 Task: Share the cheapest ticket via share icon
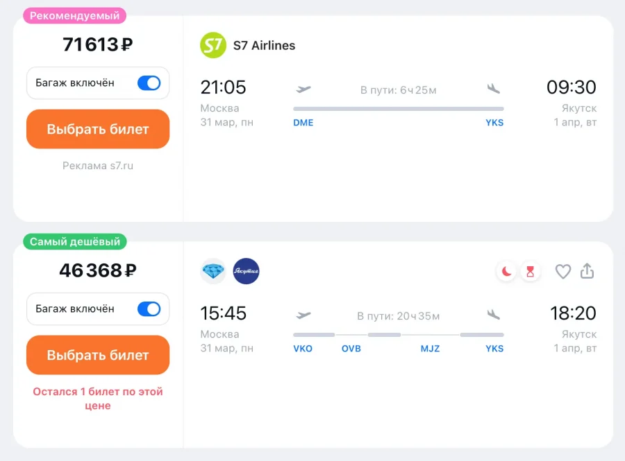[x=587, y=272]
